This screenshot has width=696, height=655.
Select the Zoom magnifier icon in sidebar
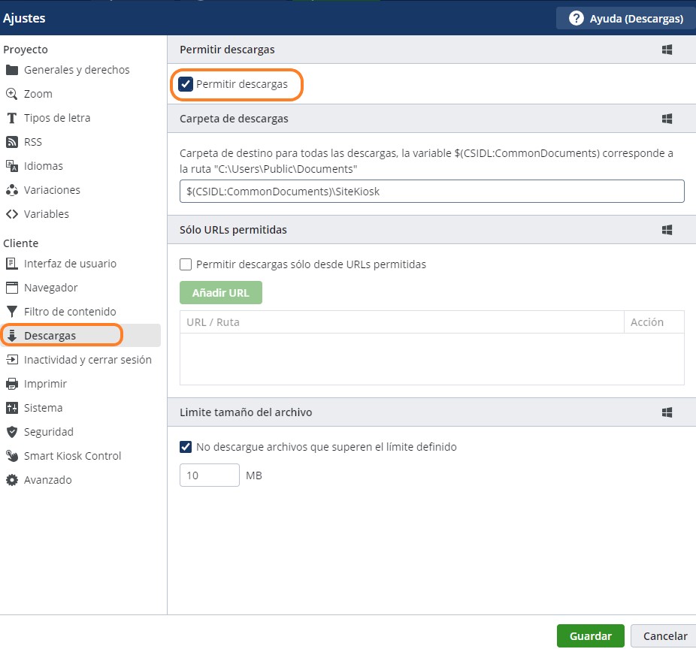(x=11, y=94)
